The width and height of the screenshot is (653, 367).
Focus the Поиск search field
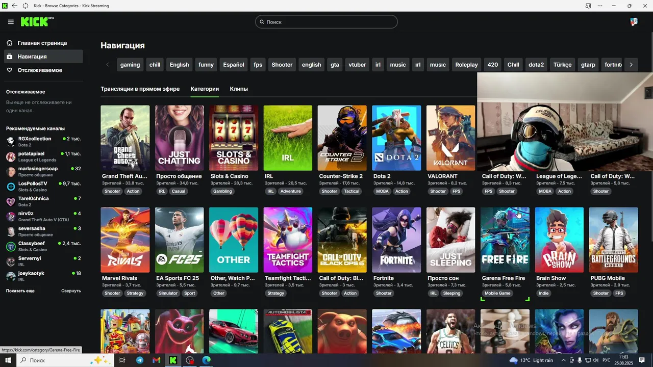tap(326, 22)
